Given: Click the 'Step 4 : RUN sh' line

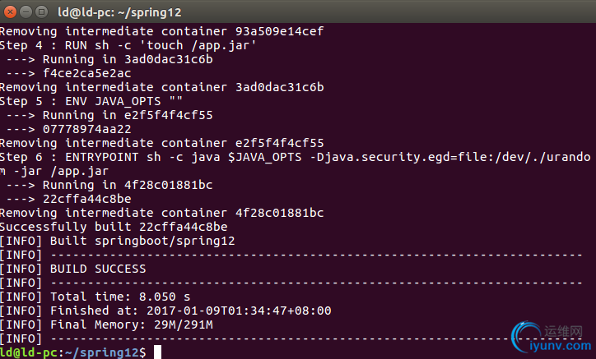Looking at the screenshot, I should click(128, 45).
